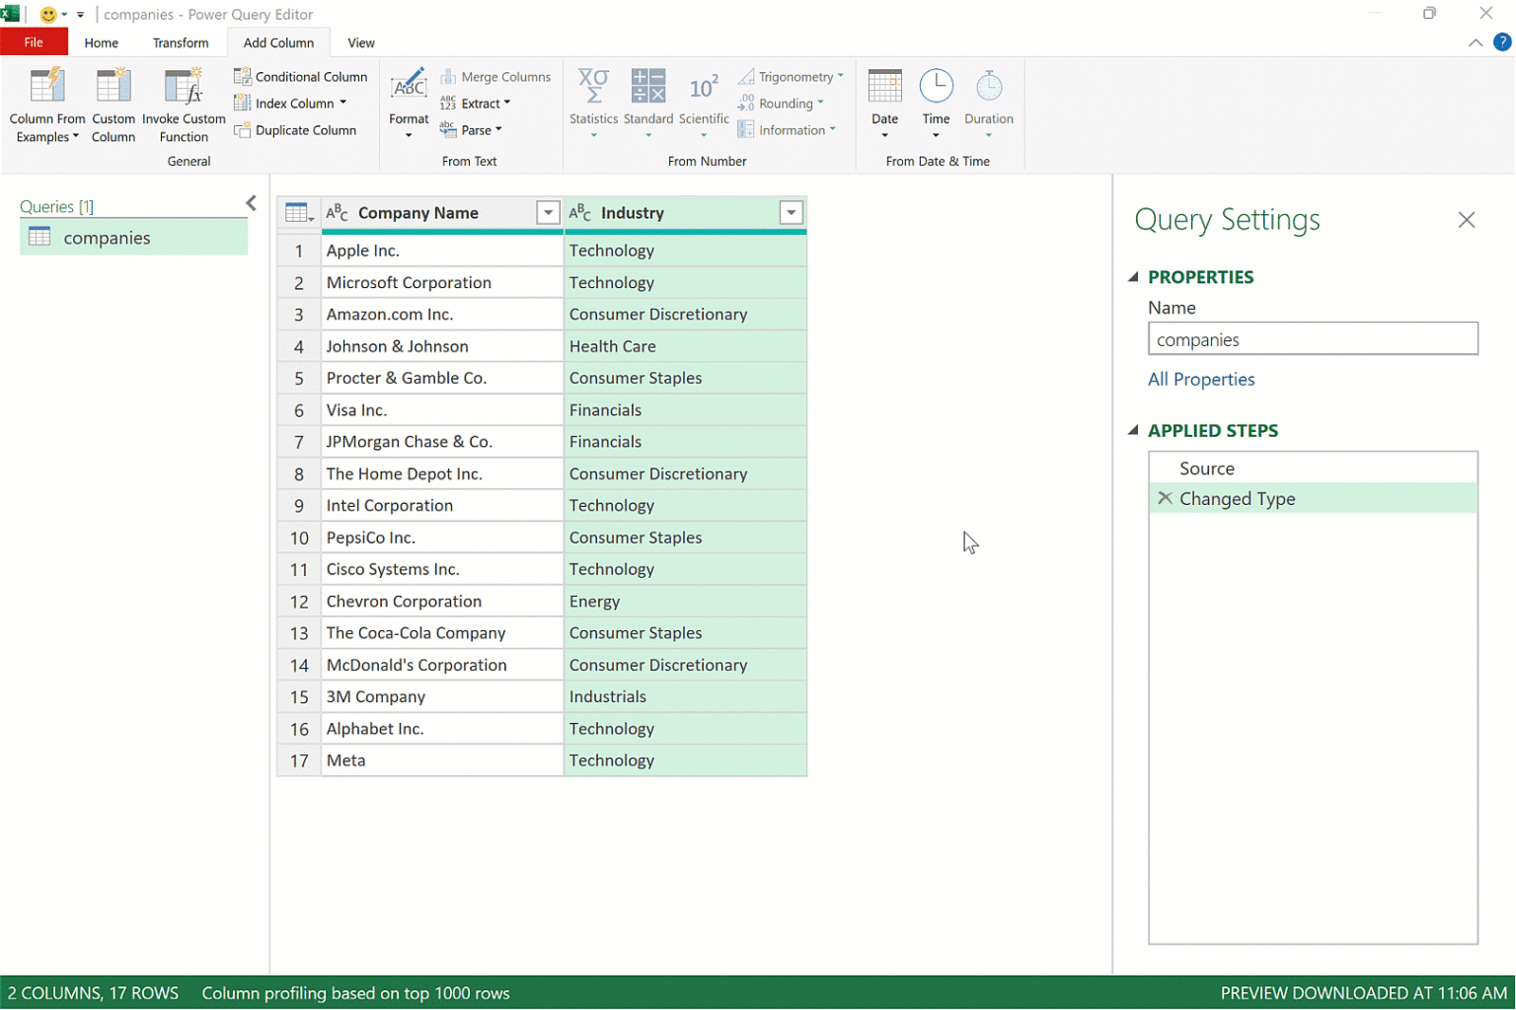Open the All Properties link
The width and height of the screenshot is (1516, 1010).
(1200, 380)
